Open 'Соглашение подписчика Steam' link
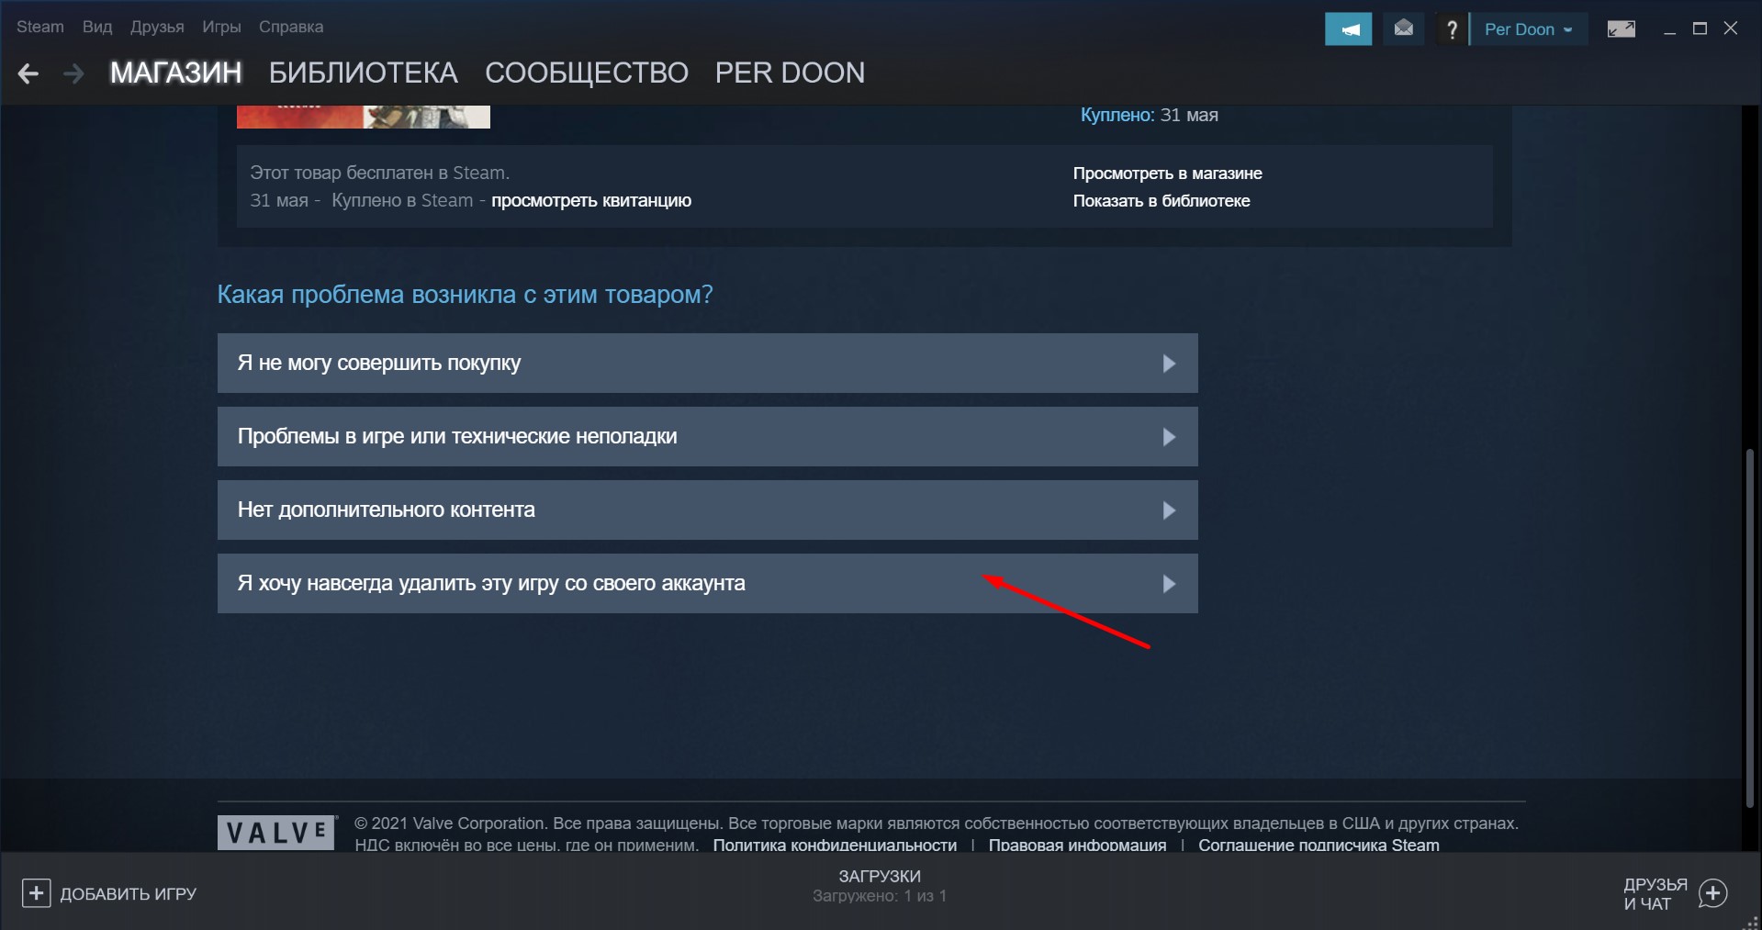The height and width of the screenshot is (930, 1762). click(1319, 845)
